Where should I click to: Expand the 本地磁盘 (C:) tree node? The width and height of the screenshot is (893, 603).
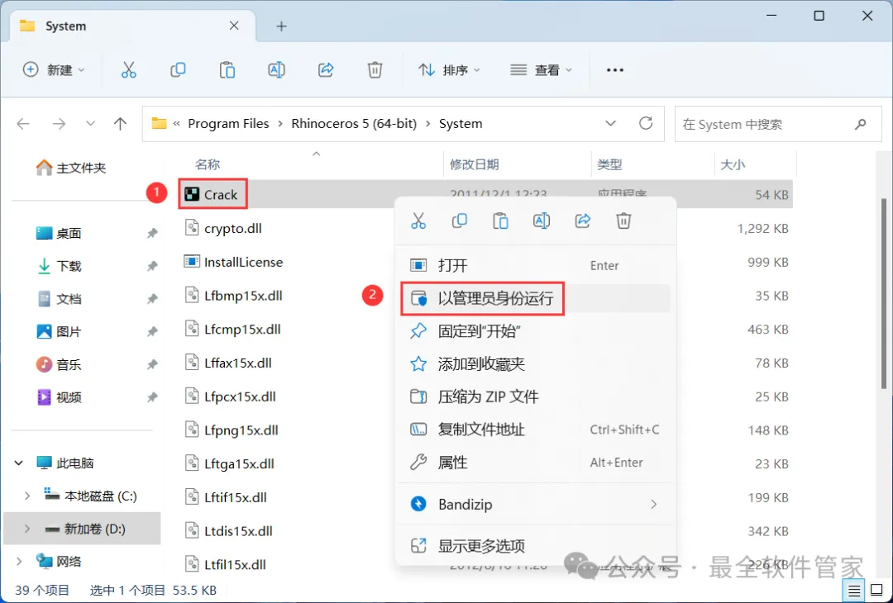26,496
